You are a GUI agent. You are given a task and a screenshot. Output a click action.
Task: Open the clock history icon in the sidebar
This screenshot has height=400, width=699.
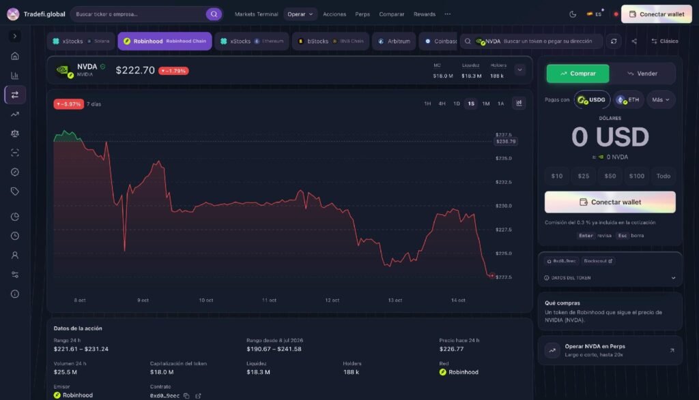pyautogui.click(x=15, y=236)
